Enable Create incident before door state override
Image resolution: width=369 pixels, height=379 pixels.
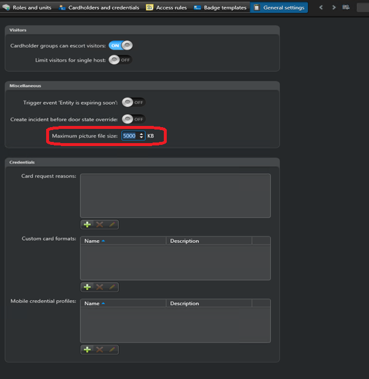click(134, 119)
